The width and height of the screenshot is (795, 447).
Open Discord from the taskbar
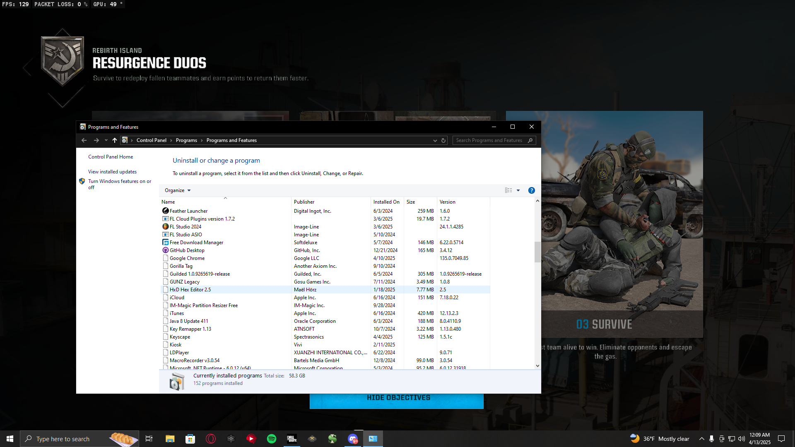(x=353, y=439)
